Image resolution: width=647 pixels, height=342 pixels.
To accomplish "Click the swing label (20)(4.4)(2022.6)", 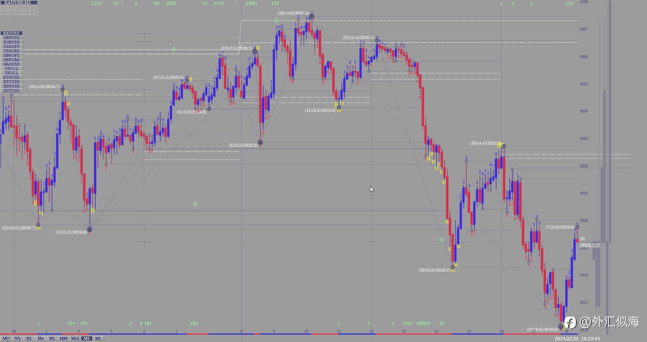I will (x=485, y=143).
